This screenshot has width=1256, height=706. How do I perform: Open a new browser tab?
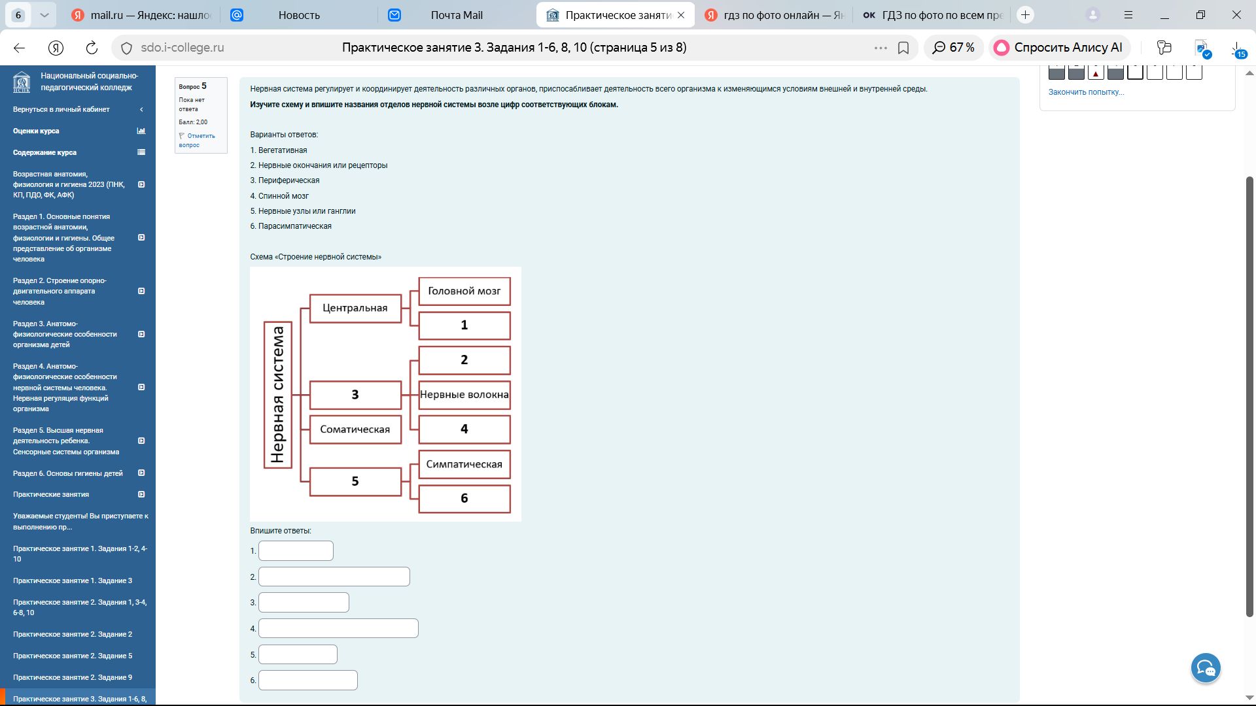pos(1025,14)
